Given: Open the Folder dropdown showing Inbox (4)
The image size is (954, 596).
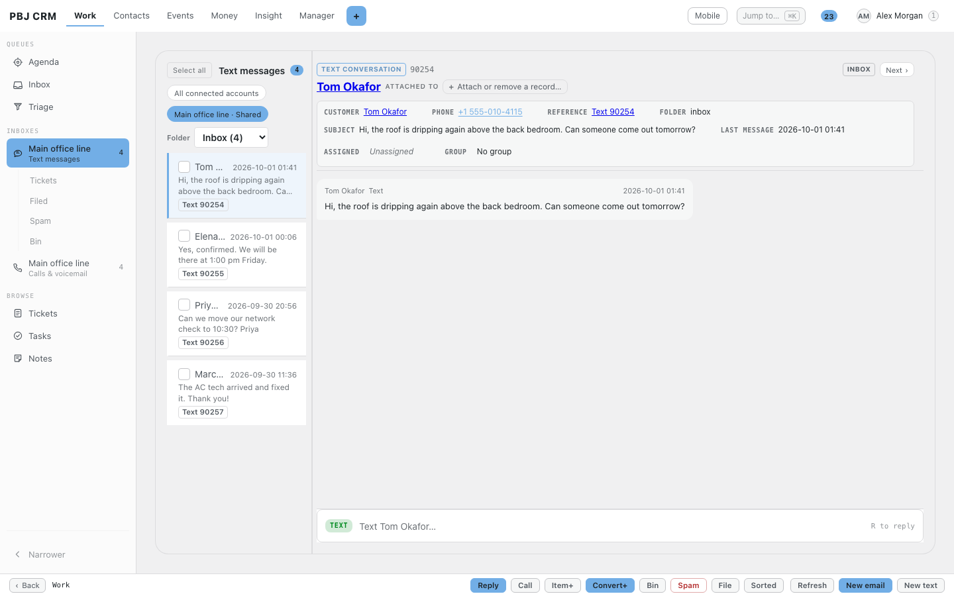Looking at the screenshot, I should pos(231,138).
